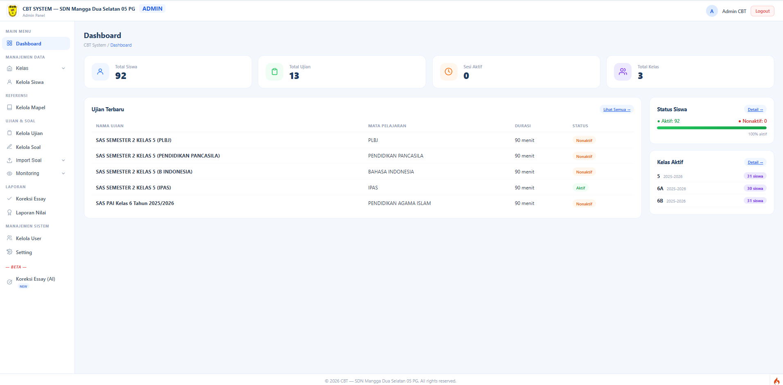Click the Kelola User people icon
The height and width of the screenshot is (385, 783).
point(9,238)
